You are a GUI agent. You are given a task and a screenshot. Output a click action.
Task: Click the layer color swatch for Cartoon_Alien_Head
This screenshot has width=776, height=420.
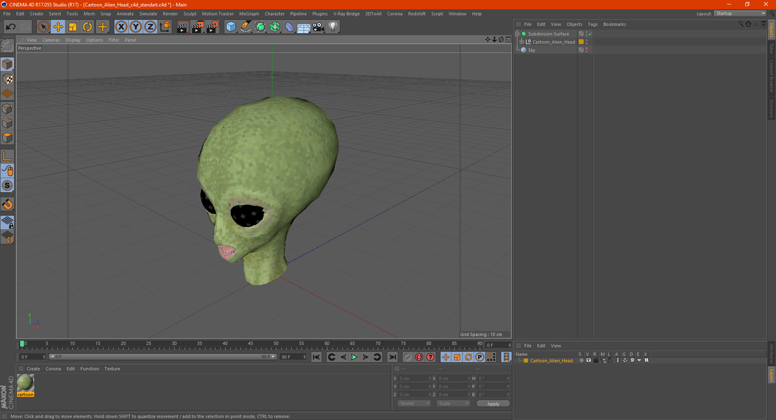click(x=526, y=361)
